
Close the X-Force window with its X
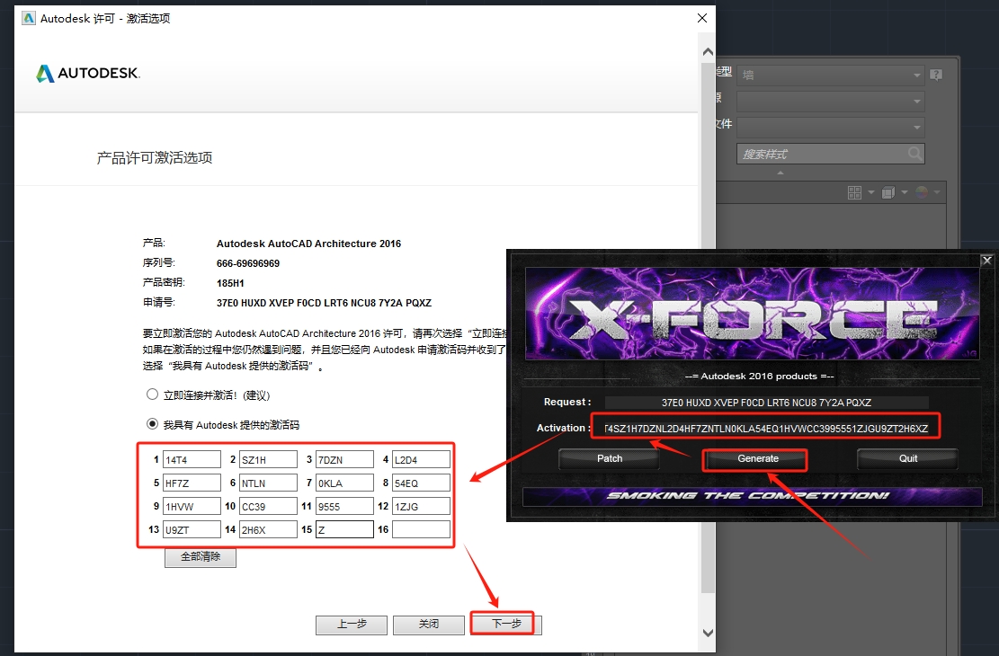pos(987,261)
